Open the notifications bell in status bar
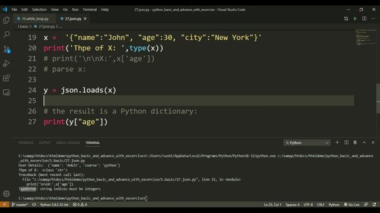The height and width of the screenshot is (213, 380). tap(375, 205)
